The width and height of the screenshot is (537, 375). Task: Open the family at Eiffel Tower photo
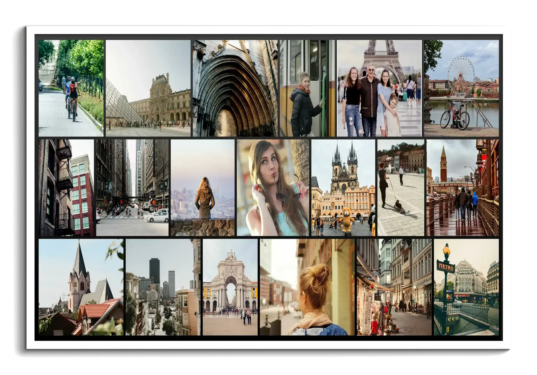click(x=379, y=88)
